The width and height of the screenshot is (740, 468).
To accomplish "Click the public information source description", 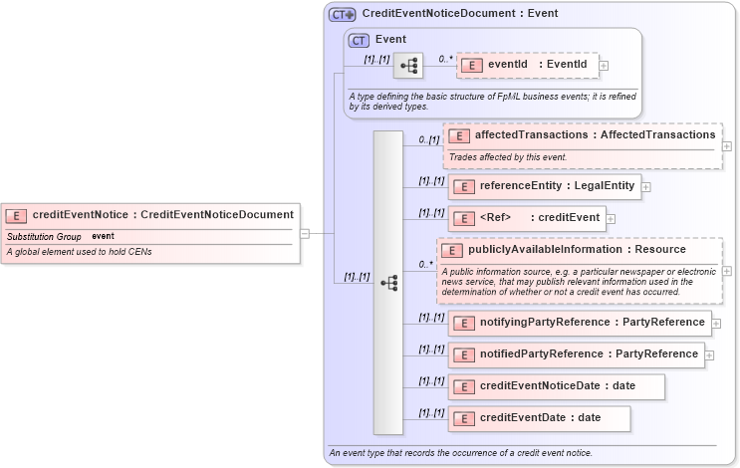I will click(579, 282).
